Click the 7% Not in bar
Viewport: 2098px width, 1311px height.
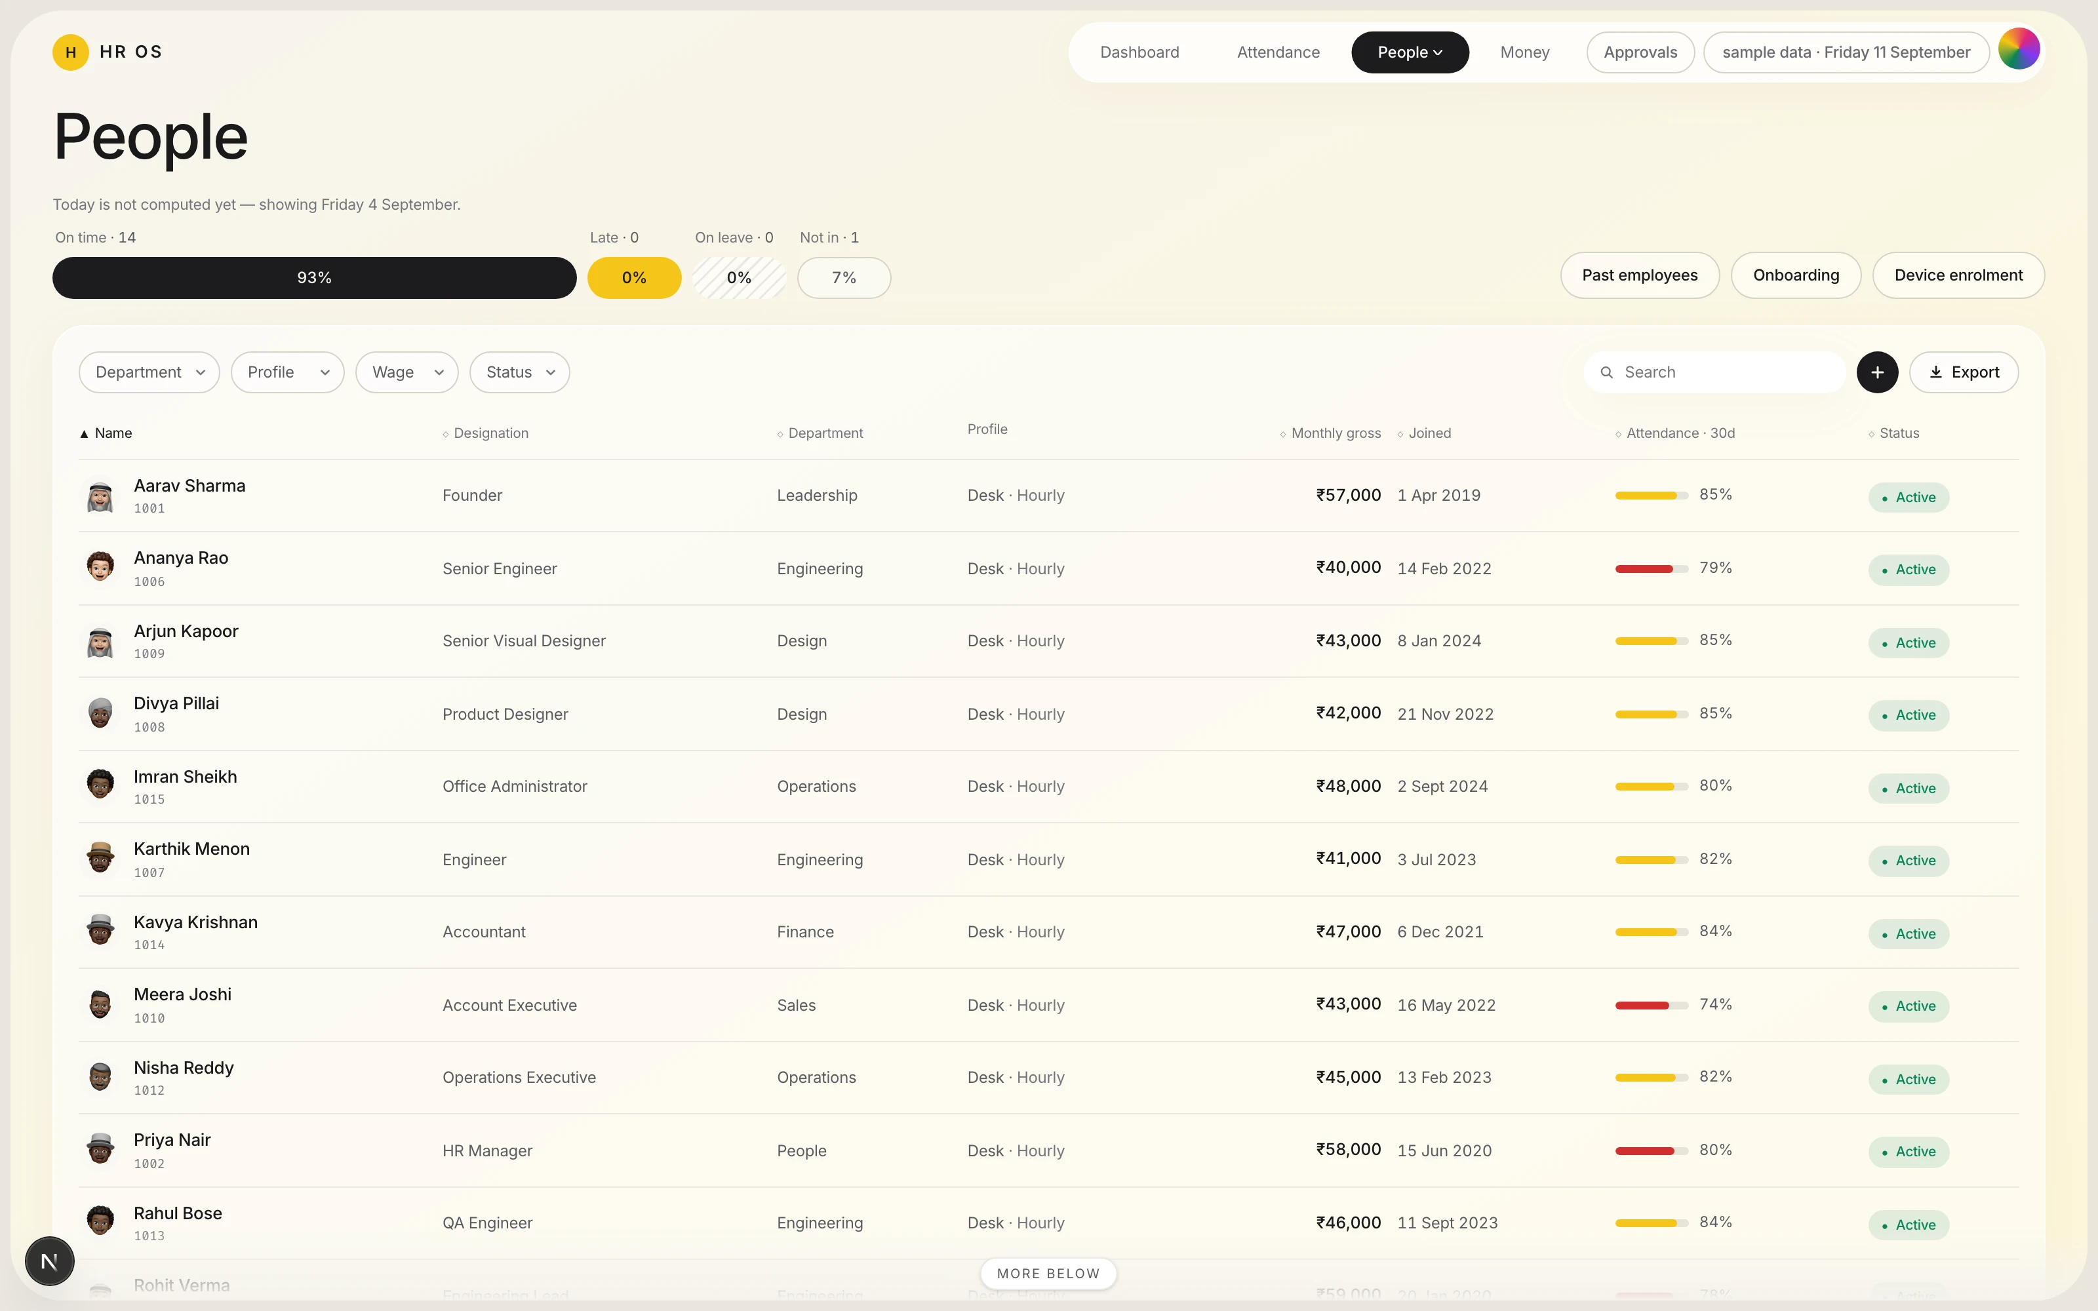pos(844,277)
